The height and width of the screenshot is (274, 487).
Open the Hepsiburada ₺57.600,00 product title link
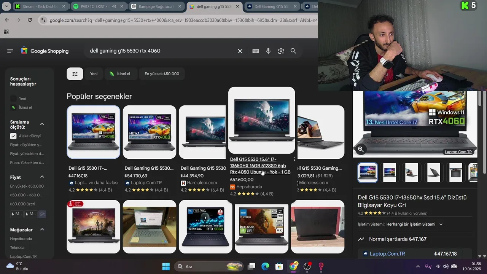[x=260, y=166]
